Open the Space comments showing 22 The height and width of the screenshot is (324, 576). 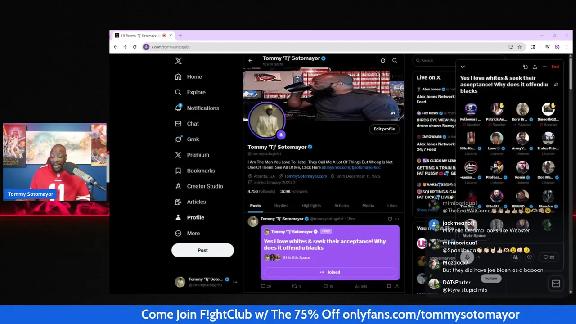coord(549,257)
